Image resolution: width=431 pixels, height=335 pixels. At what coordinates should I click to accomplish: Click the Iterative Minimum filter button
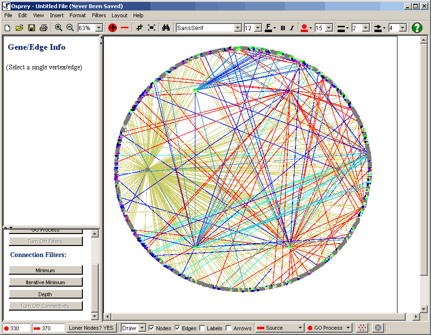pyautogui.click(x=45, y=282)
